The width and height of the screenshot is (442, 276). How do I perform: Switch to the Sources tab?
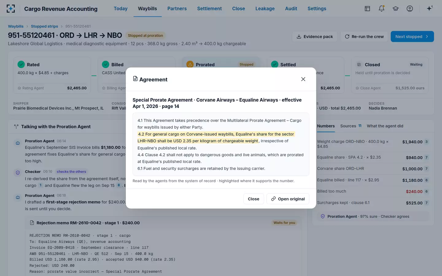[351, 126]
